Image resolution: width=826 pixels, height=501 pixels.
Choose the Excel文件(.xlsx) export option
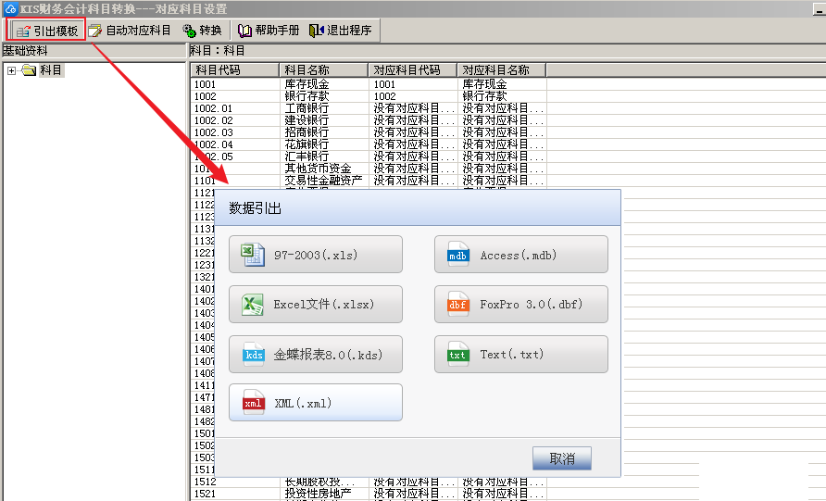[x=315, y=304]
